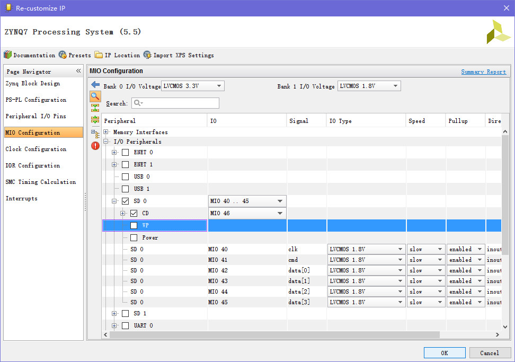Click the Peripheral column header
515x362 pixels.
pos(154,121)
